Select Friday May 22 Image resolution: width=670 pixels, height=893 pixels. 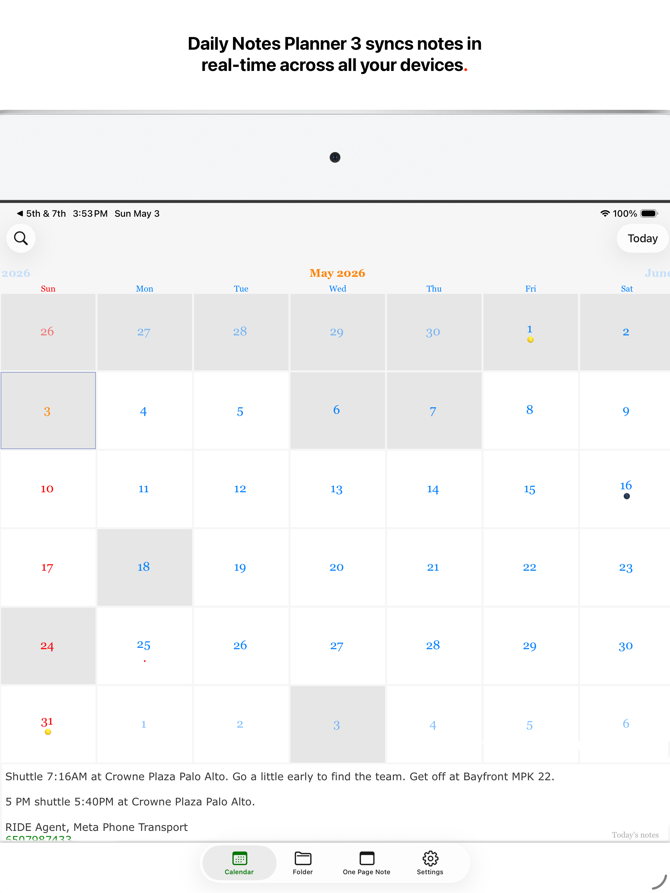(x=530, y=567)
